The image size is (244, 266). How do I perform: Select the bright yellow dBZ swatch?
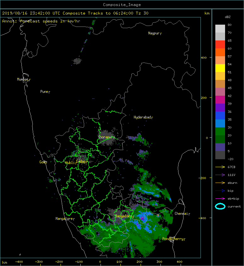coord(220,68)
